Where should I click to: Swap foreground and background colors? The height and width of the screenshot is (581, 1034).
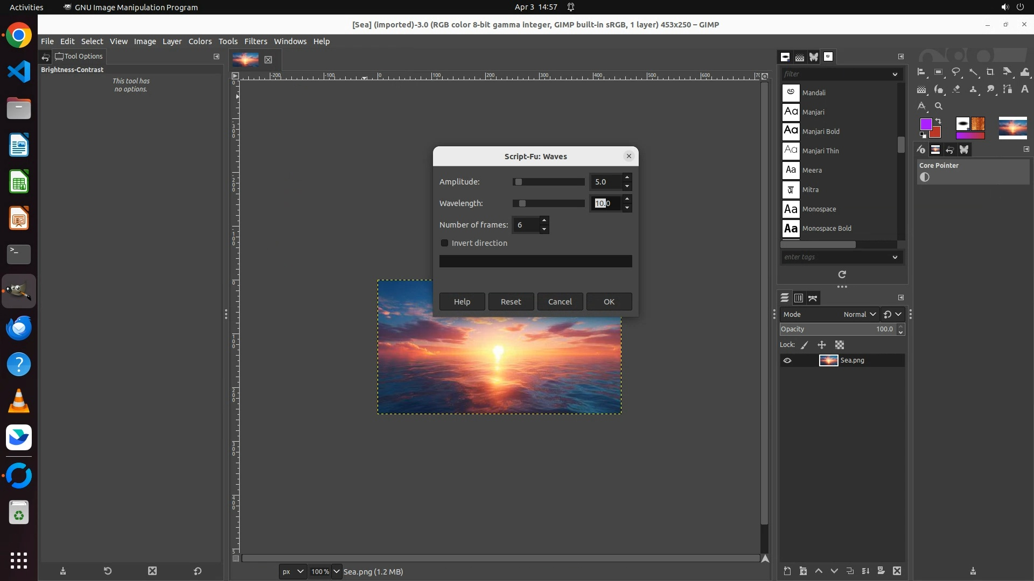938,121
